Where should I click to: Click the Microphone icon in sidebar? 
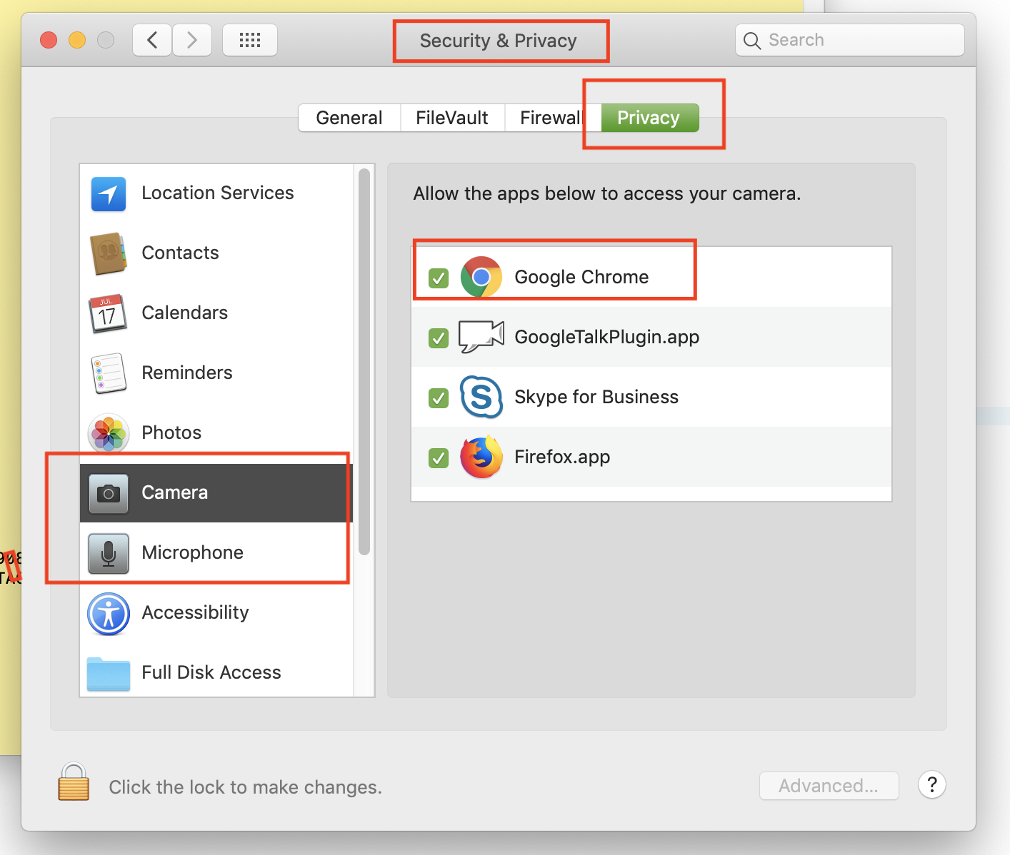point(109,553)
